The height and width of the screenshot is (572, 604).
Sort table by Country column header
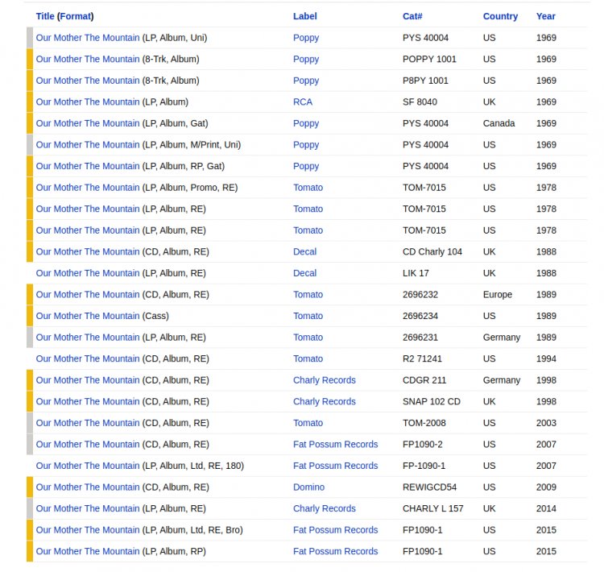500,16
